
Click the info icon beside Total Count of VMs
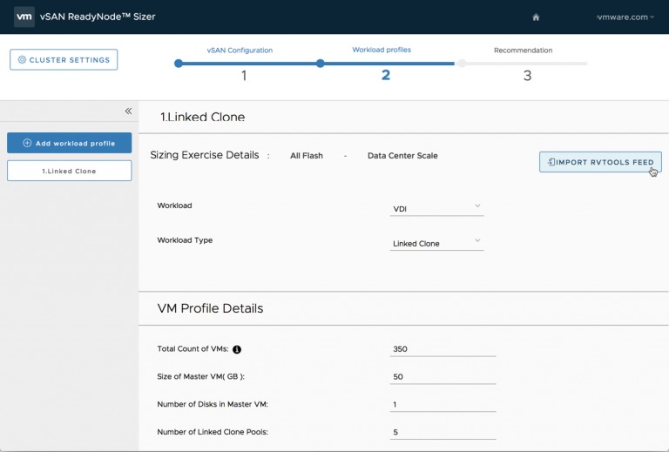coord(237,349)
